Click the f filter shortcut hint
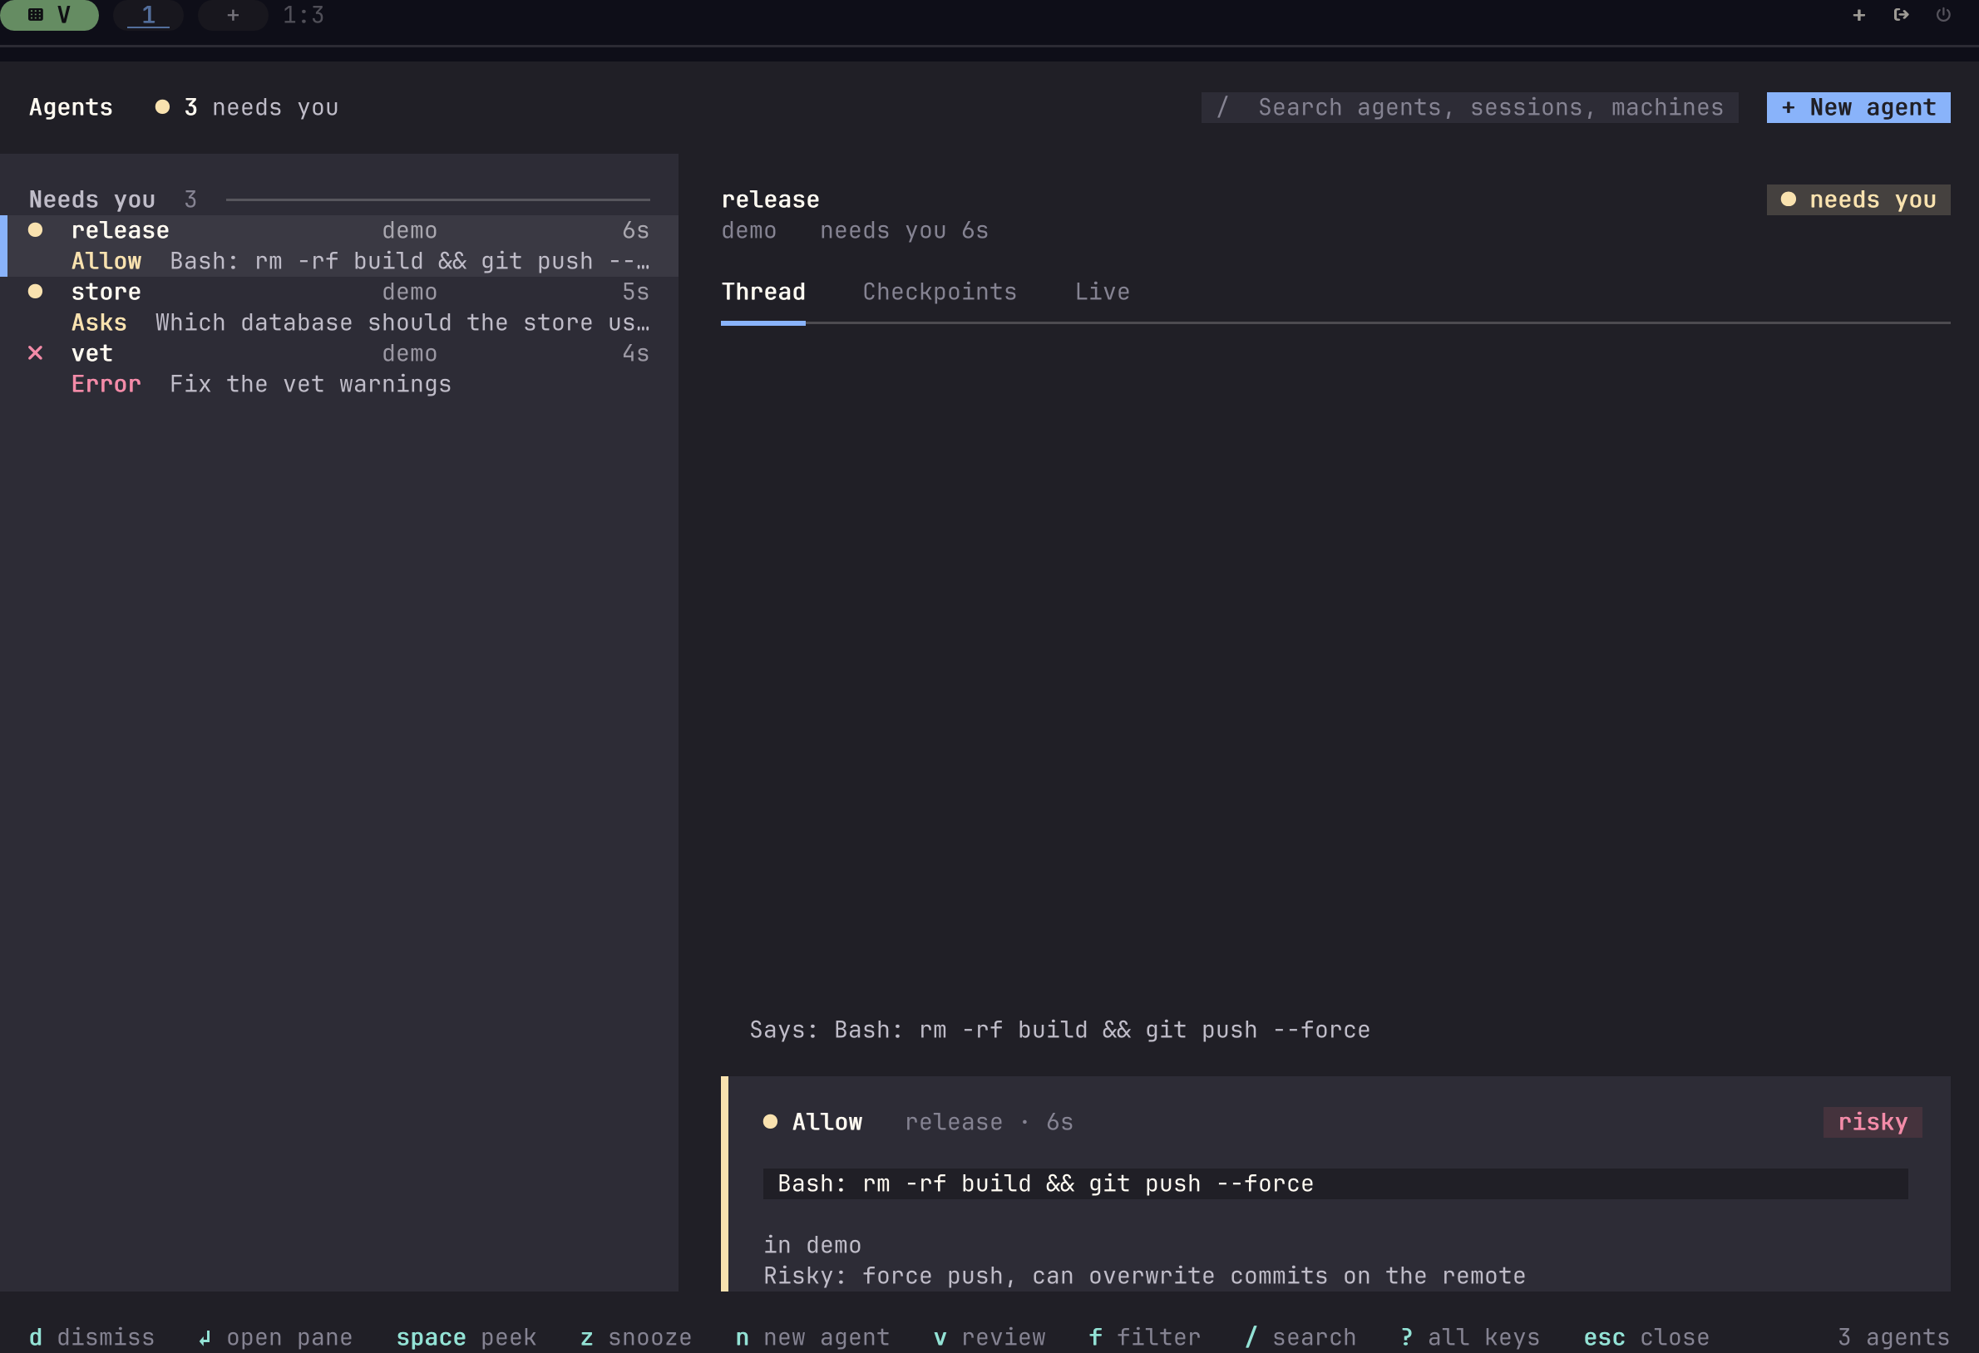The width and height of the screenshot is (1979, 1353). point(1144,1338)
